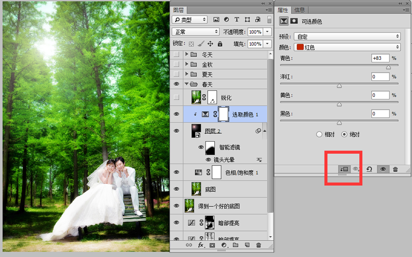Hide the 图层 2 layer eye

(x=177, y=131)
